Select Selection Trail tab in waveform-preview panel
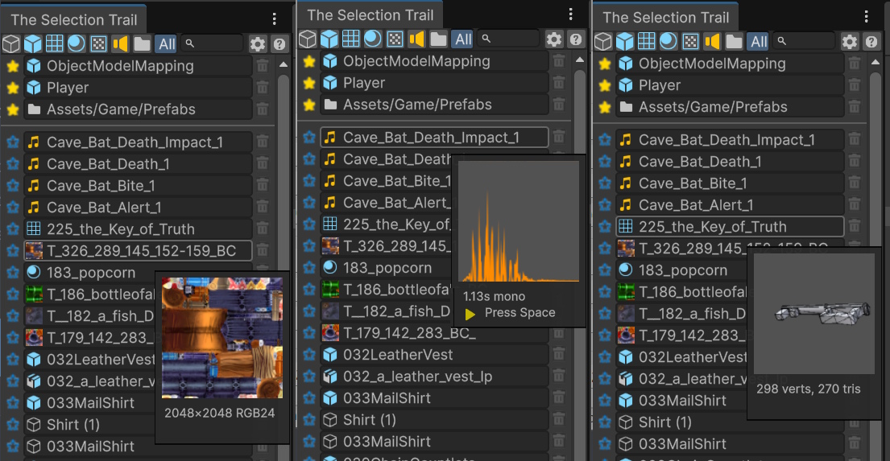890x461 pixels. (x=370, y=15)
